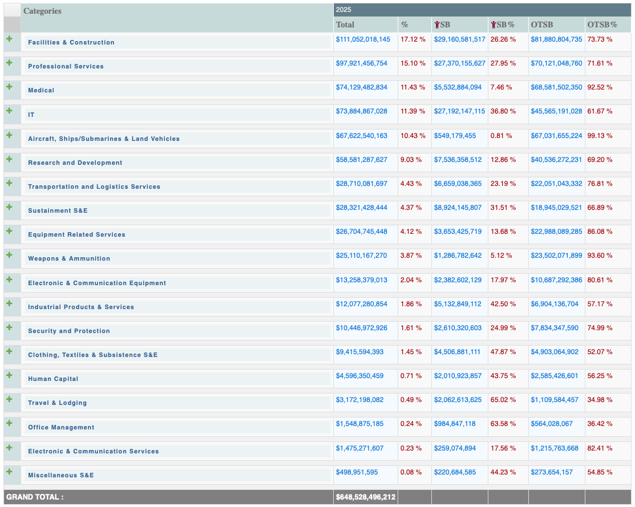
Task: Click plus icon beside Human Capital
Action: [x=9, y=375]
